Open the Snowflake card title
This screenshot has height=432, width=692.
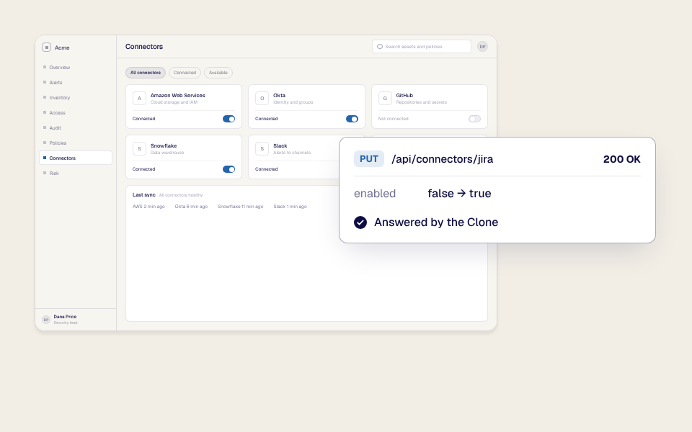coord(164,146)
